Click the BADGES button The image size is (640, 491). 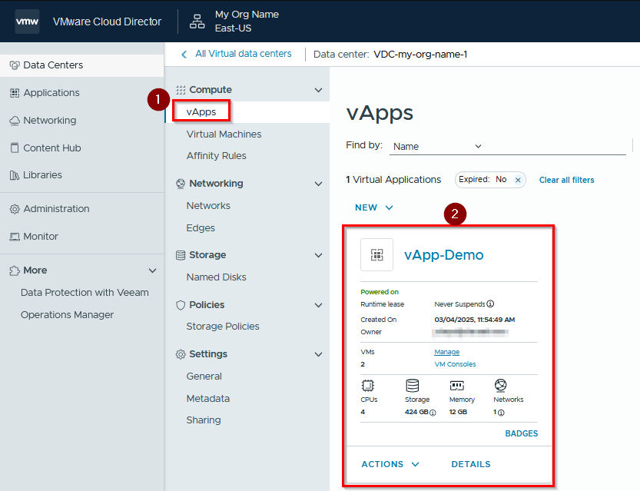[521, 433]
